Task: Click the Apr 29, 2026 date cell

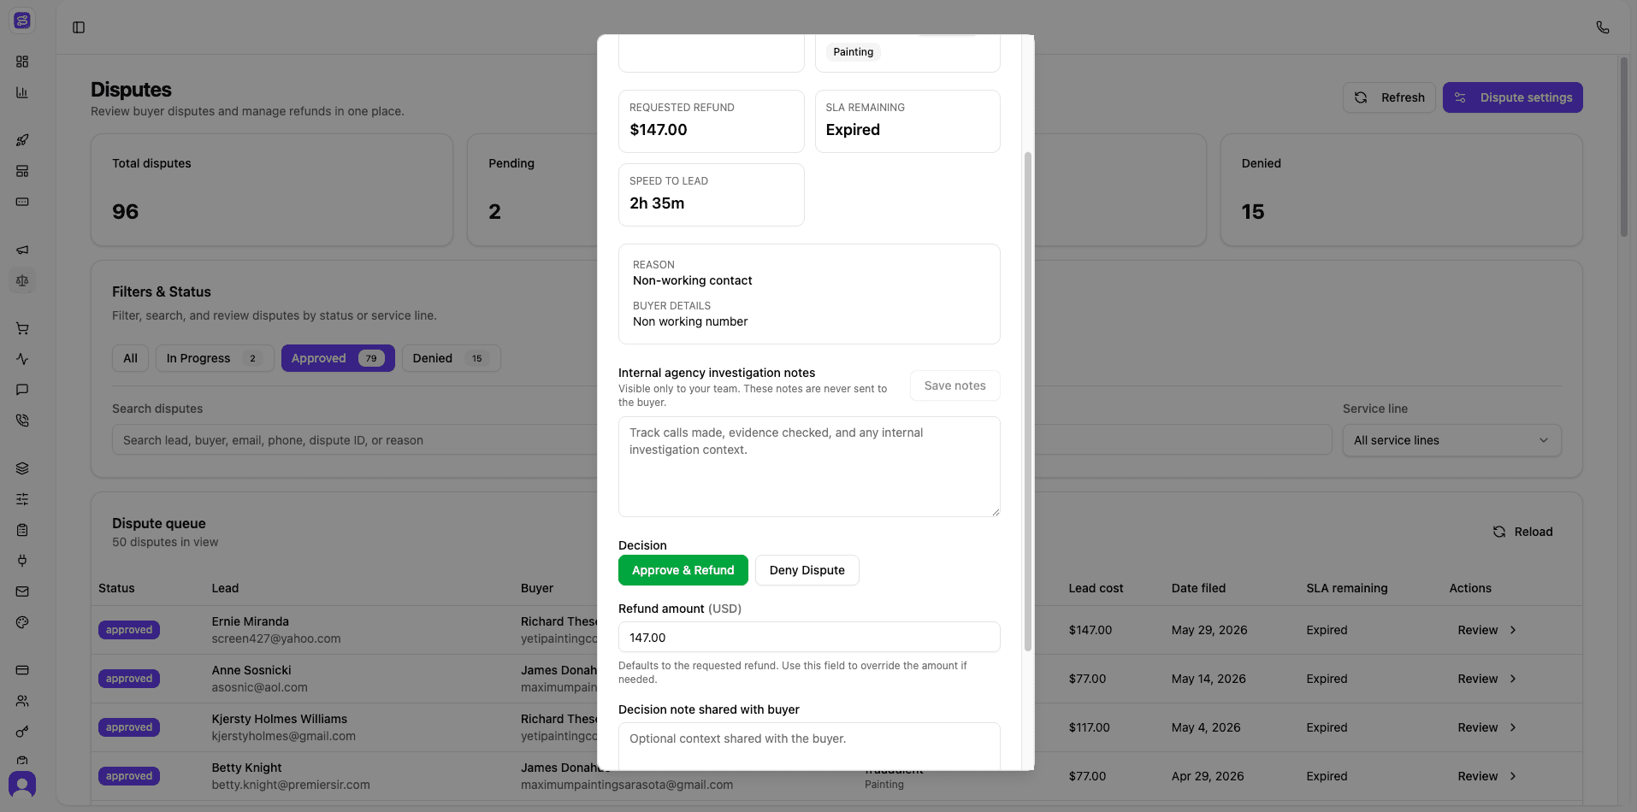Action: click(x=1208, y=776)
